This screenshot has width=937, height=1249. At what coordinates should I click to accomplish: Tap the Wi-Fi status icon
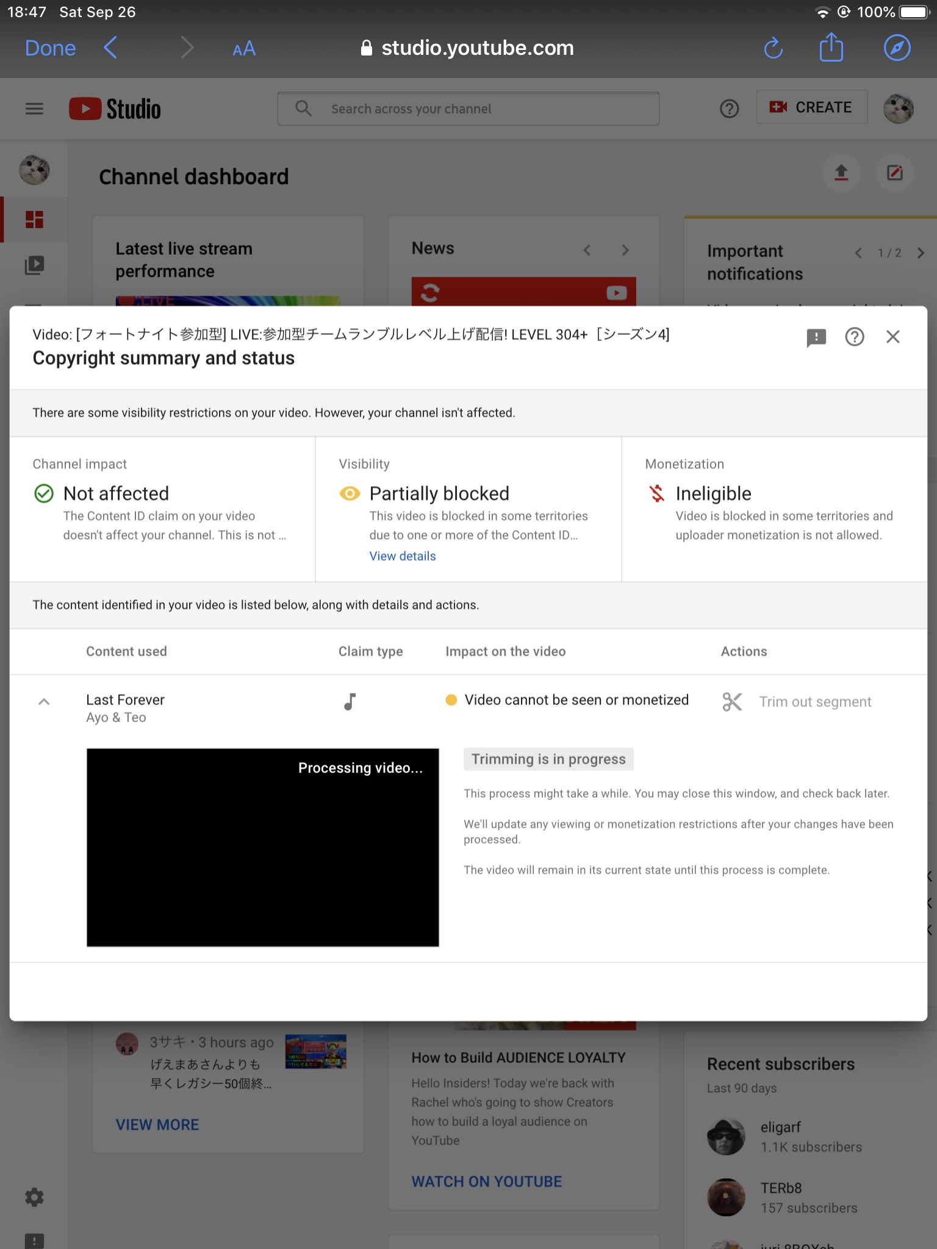(823, 12)
